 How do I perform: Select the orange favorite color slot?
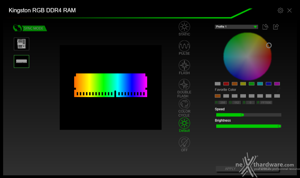click(x=218, y=96)
